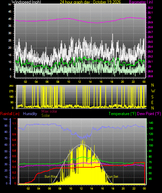Click the rainfall axis value "0.5"
Viewport: 162px width, 193px height.
[x=14, y=156]
